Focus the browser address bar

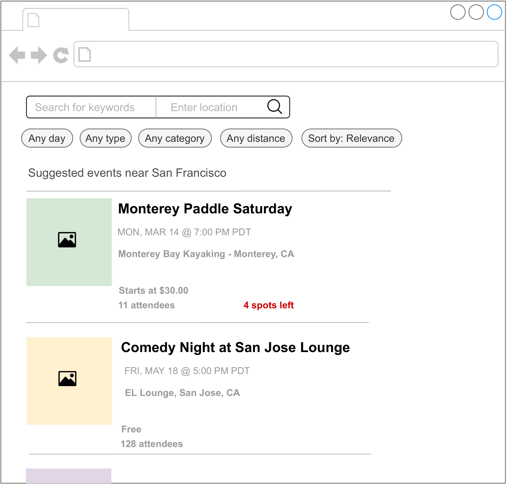286,54
